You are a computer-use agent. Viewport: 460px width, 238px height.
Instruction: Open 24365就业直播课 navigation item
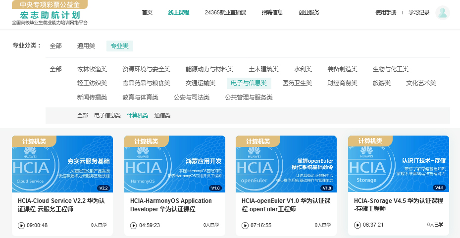coord(225,13)
